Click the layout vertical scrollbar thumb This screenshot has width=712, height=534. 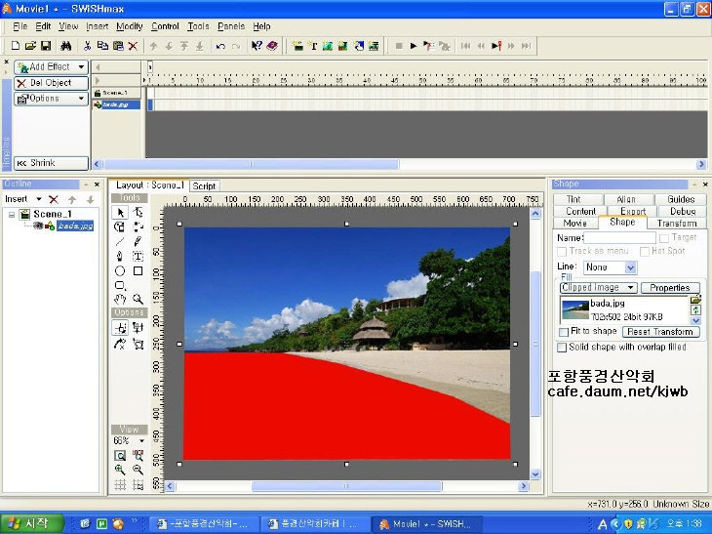(535, 344)
